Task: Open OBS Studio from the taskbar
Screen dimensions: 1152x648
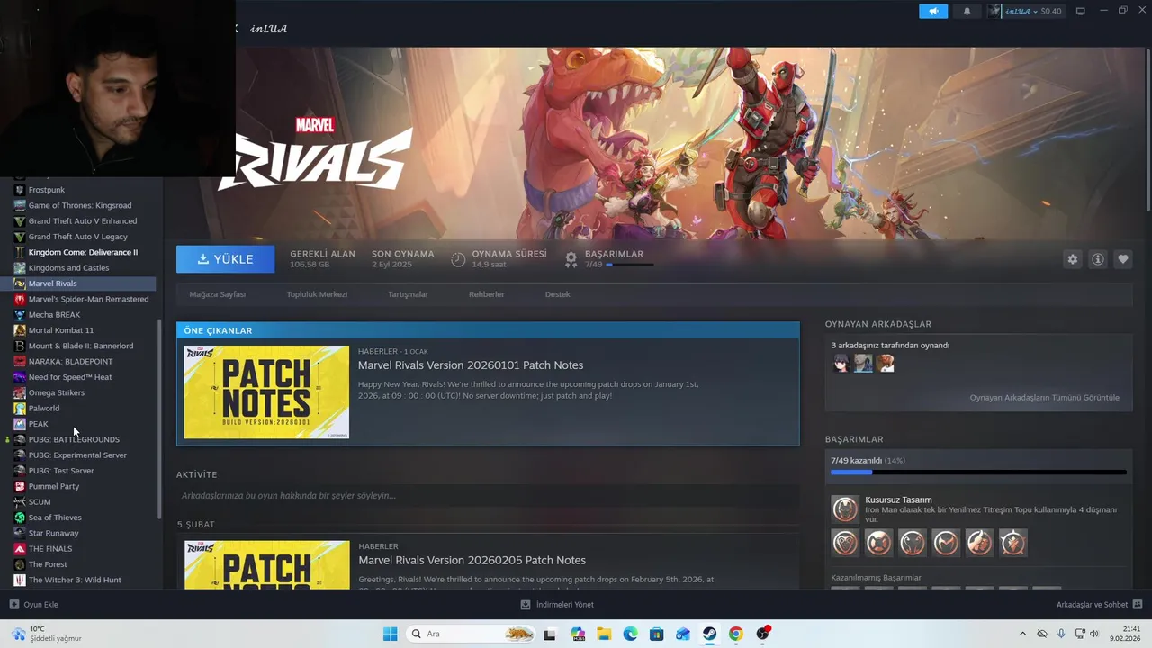Action: coord(763,634)
